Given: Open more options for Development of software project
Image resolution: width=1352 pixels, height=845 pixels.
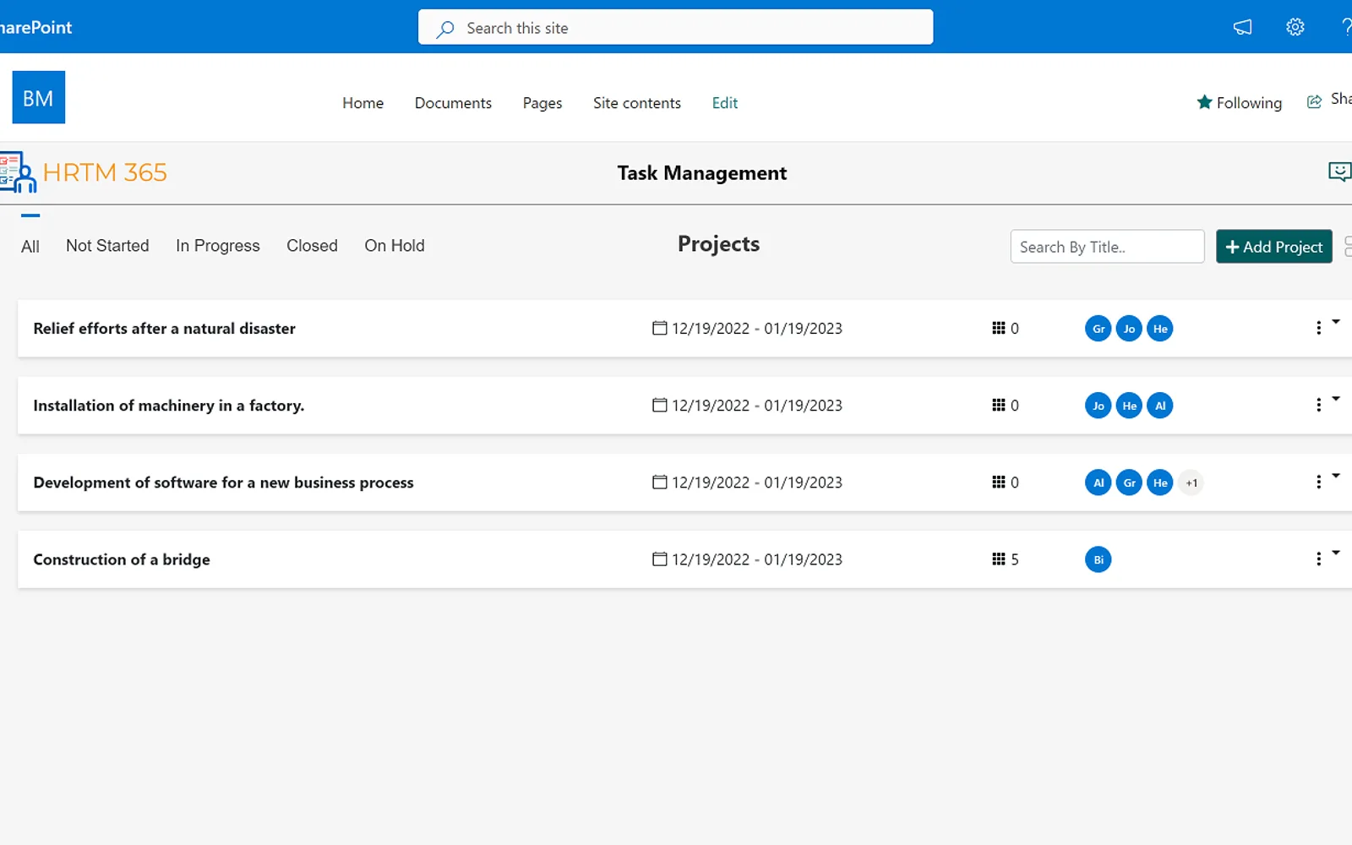Looking at the screenshot, I should tap(1318, 482).
